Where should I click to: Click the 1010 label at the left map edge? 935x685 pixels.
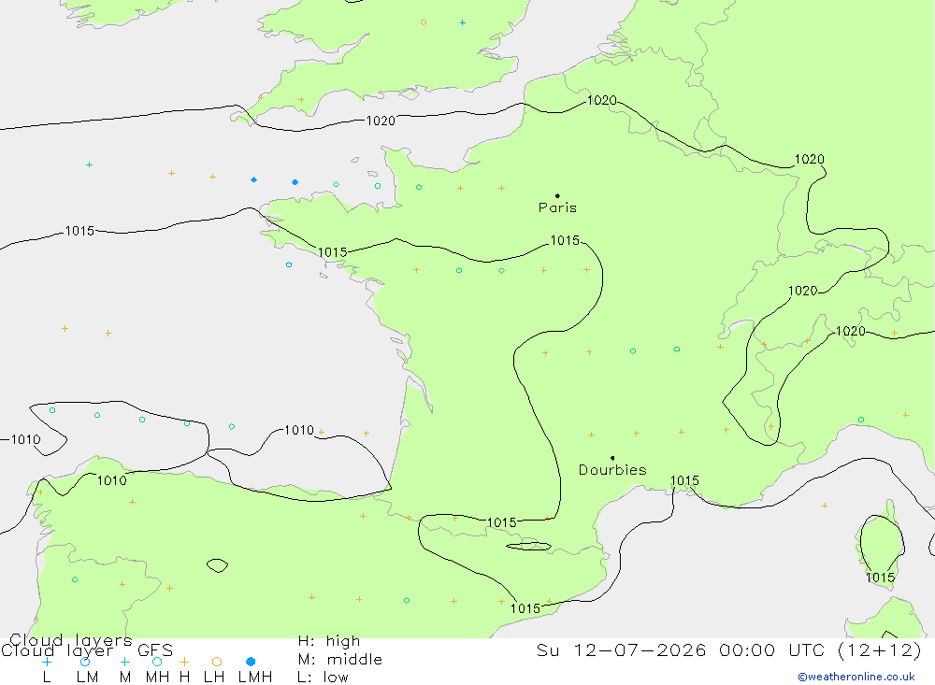25,440
